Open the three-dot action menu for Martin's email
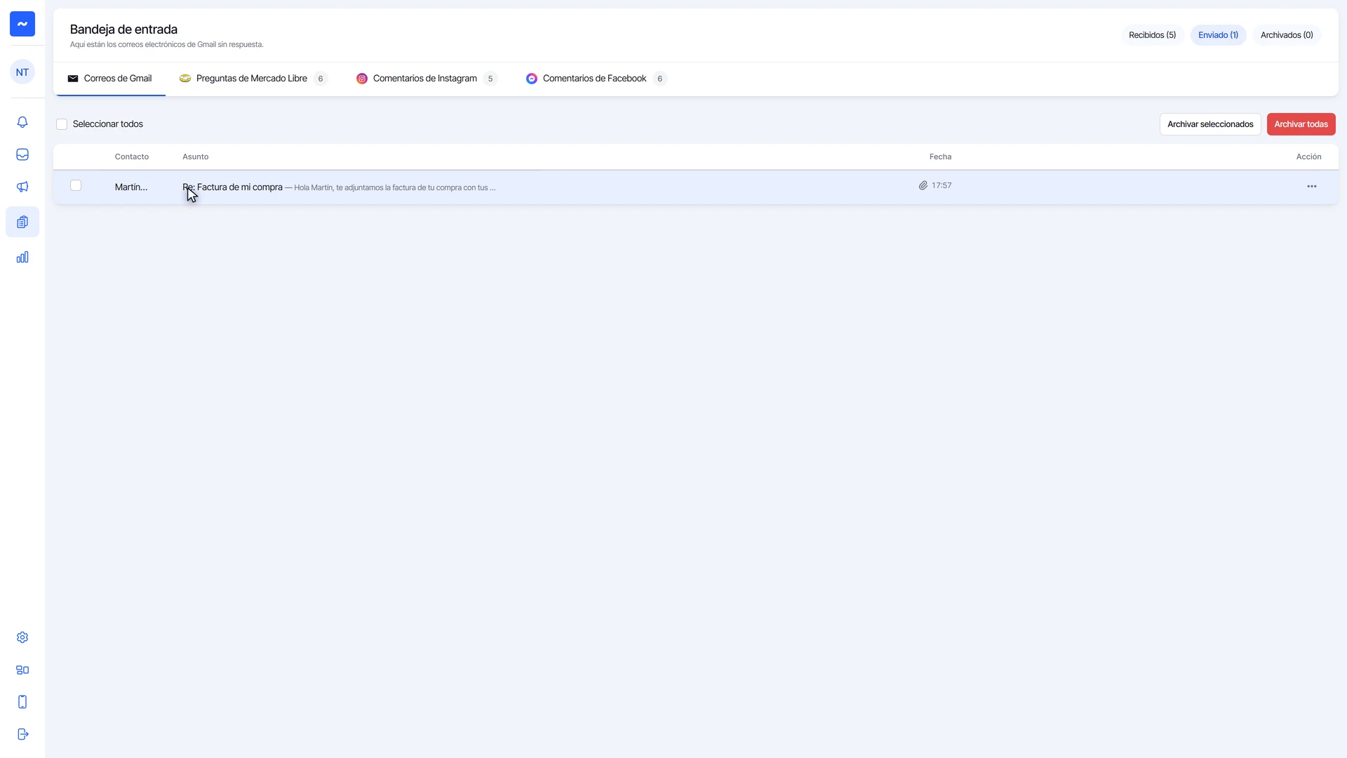 point(1312,187)
